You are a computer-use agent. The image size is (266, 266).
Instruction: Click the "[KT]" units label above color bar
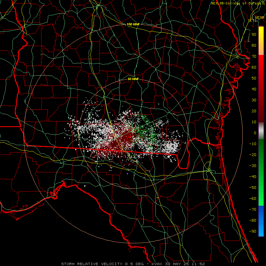pyautogui.click(x=252, y=20)
